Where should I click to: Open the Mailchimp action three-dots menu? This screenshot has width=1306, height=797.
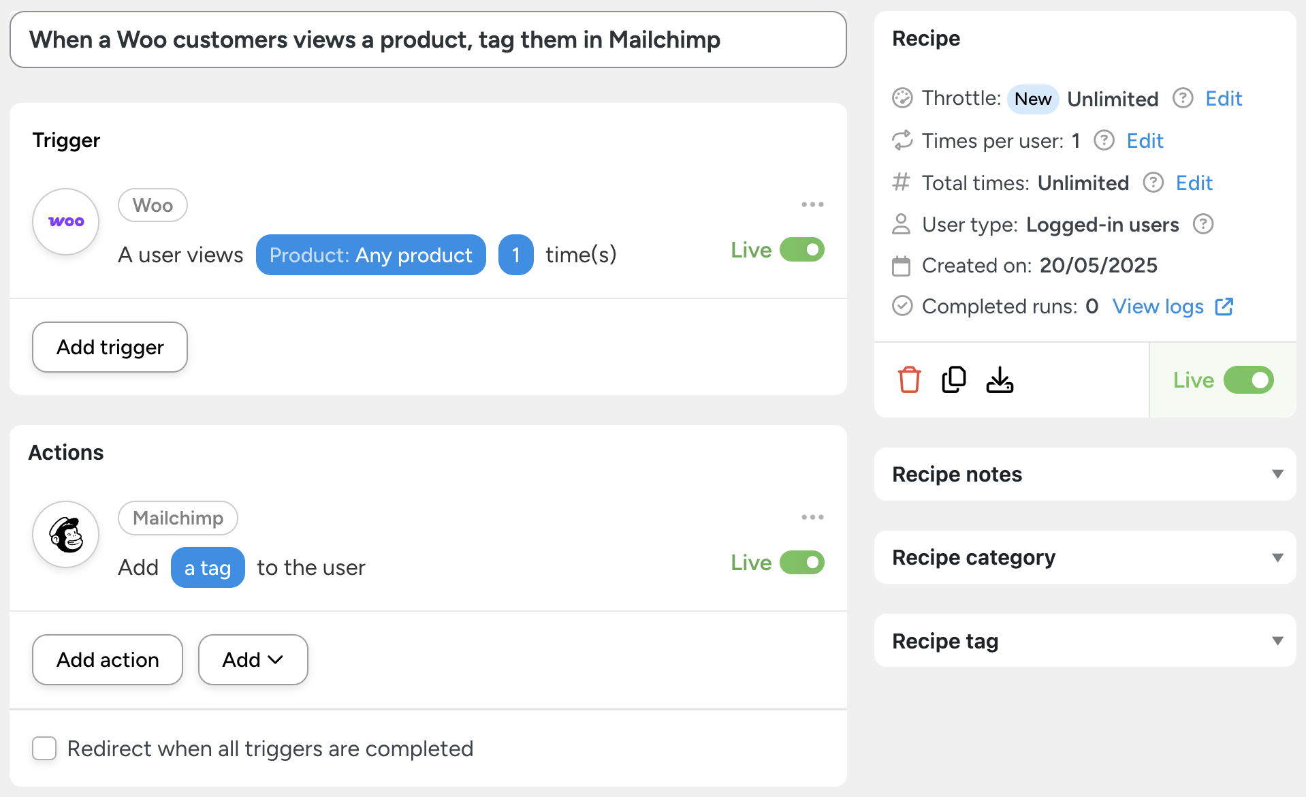click(812, 517)
